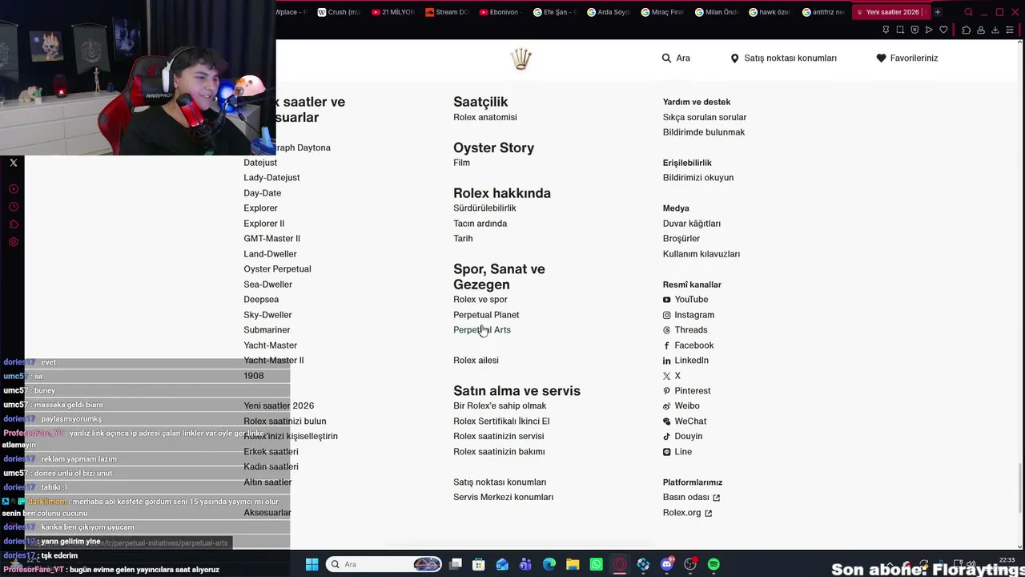The height and width of the screenshot is (577, 1025).
Task: Open Favorileriniz from the header
Action: point(906,58)
